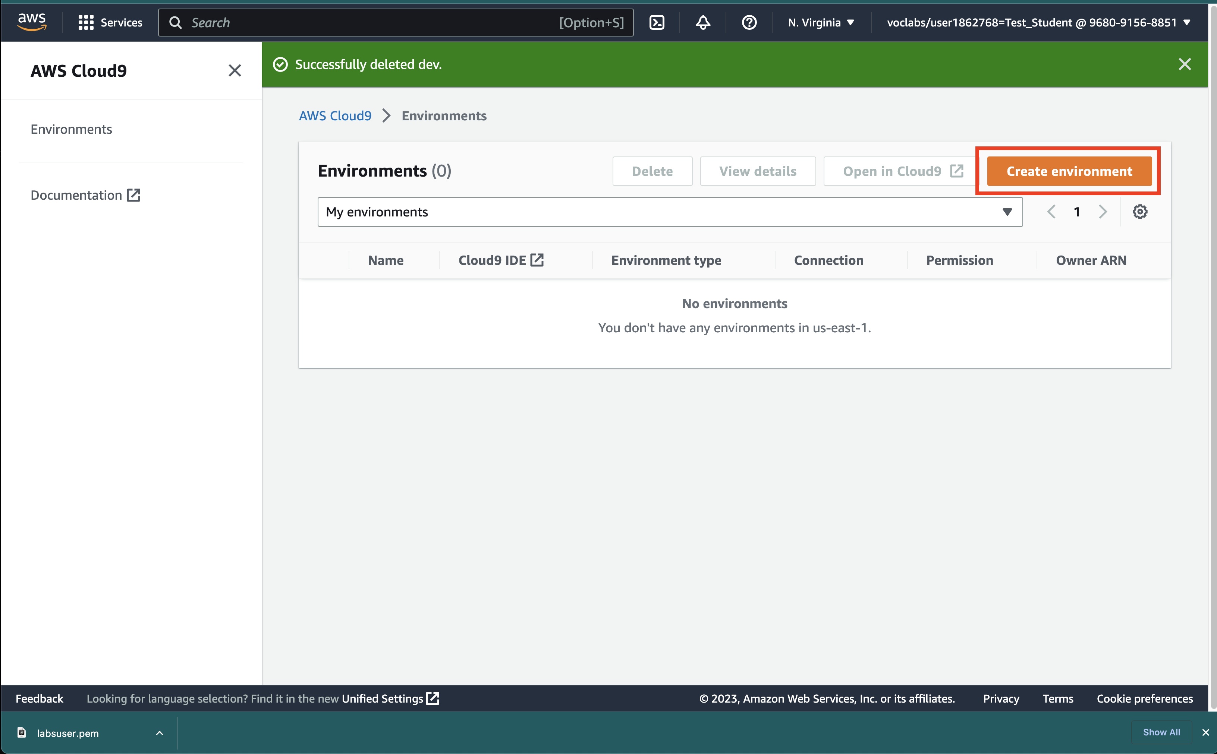Open the help question mark icon

749,22
